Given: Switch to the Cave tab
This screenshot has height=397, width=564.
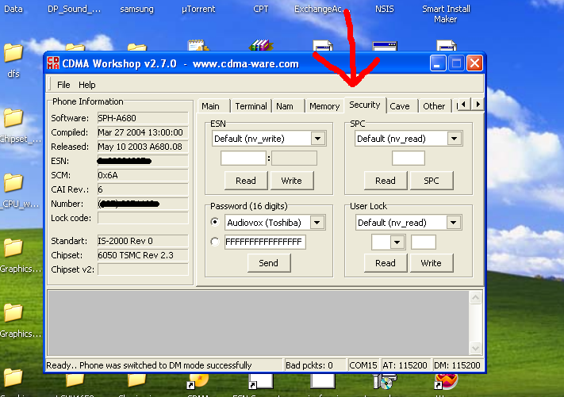Looking at the screenshot, I should coord(401,106).
